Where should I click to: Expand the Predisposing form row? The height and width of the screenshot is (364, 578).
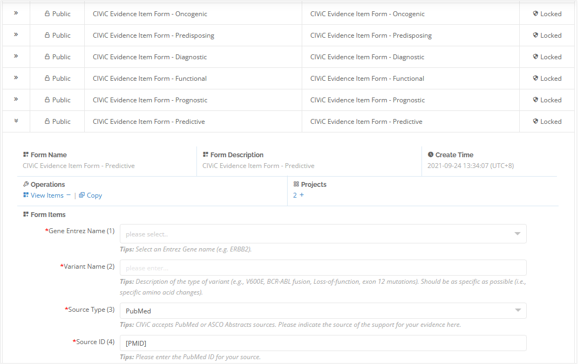tap(16, 34)
